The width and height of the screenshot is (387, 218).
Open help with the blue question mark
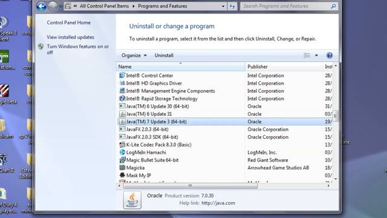(329, 55)
